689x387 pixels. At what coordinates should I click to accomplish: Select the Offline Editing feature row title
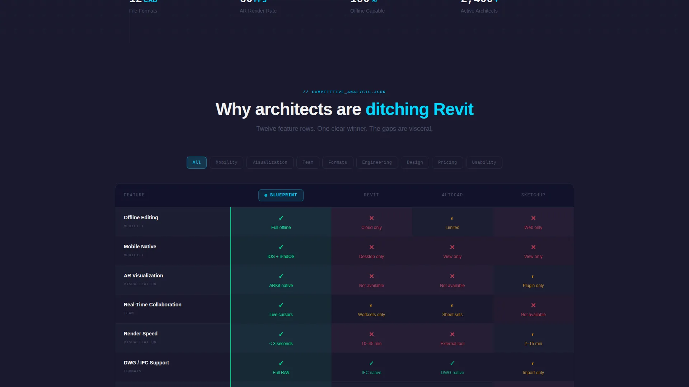[141, 218]
